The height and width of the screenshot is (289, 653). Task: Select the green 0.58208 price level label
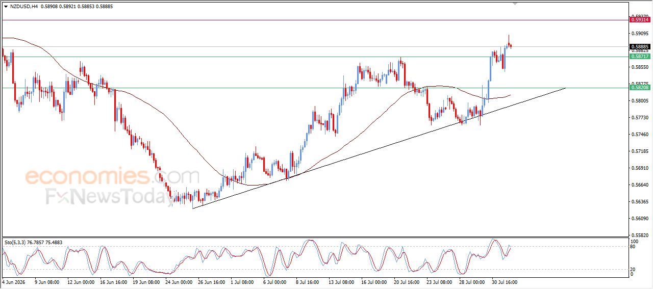[640, 88]
